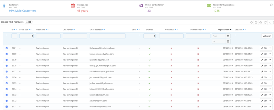Image resolution: width=274 pixels, height=110 pixels.
Task: Click the Search filter button
Action: click(x=267, y=36)
